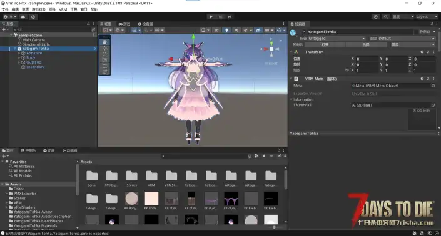This screenshot has width=441, height=236.
Task: Select the Rect tool in scene toolbar
Action: point(104,66)
